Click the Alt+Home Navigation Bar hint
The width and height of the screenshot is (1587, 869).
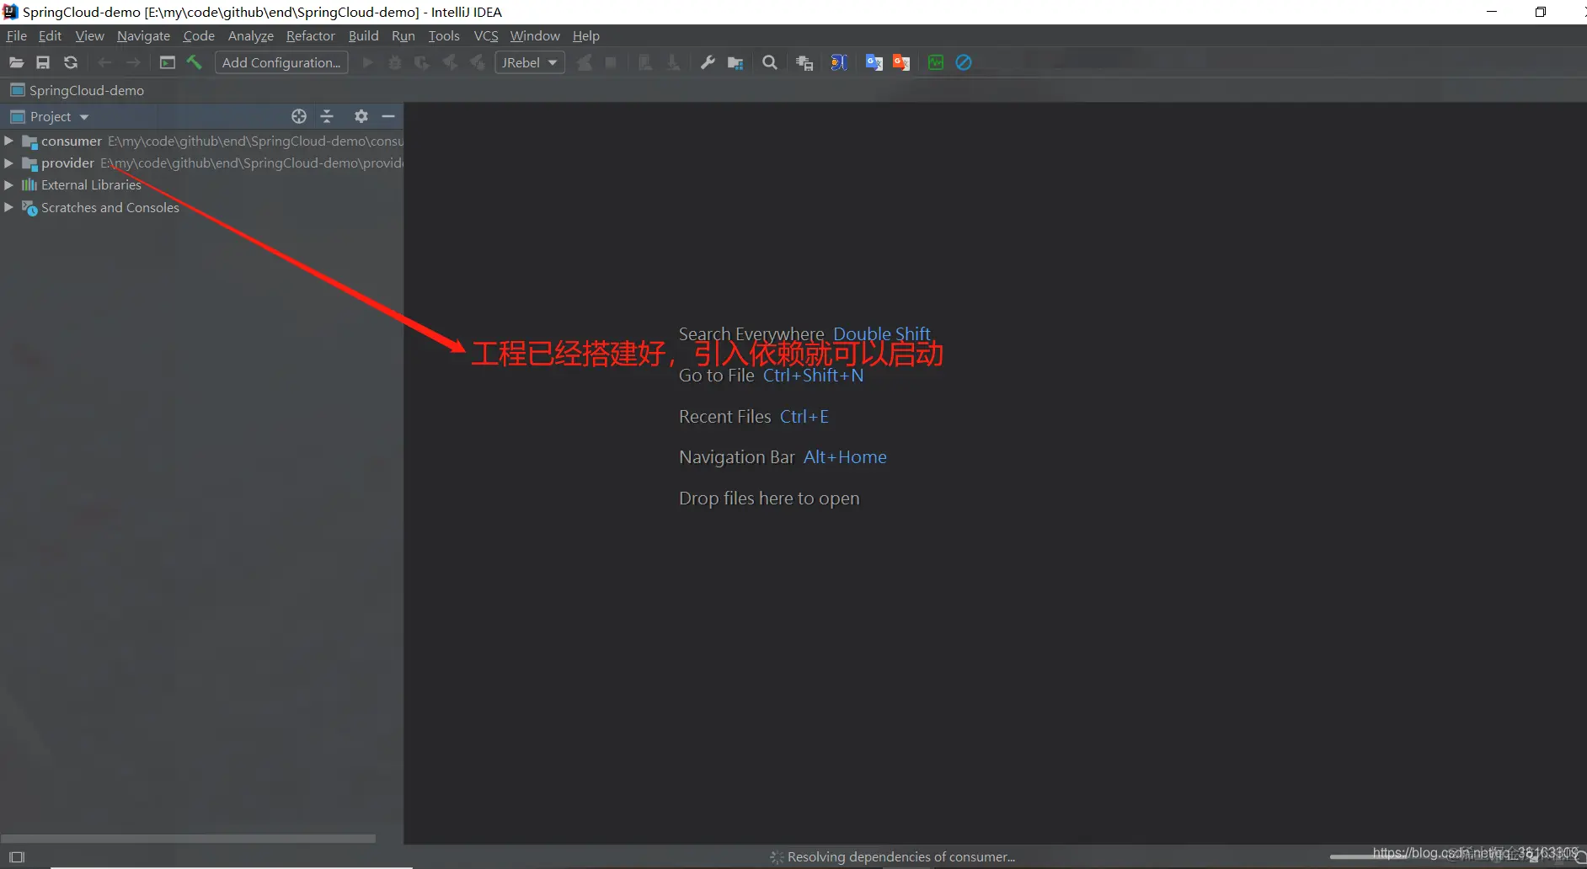pos(845,456)
